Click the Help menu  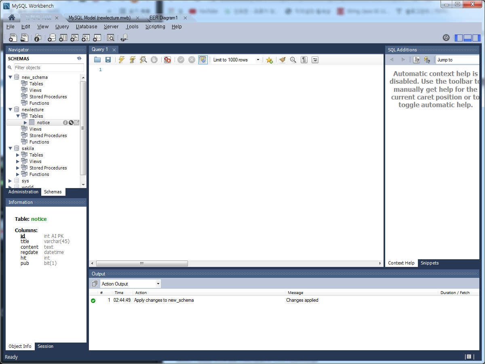177,27
